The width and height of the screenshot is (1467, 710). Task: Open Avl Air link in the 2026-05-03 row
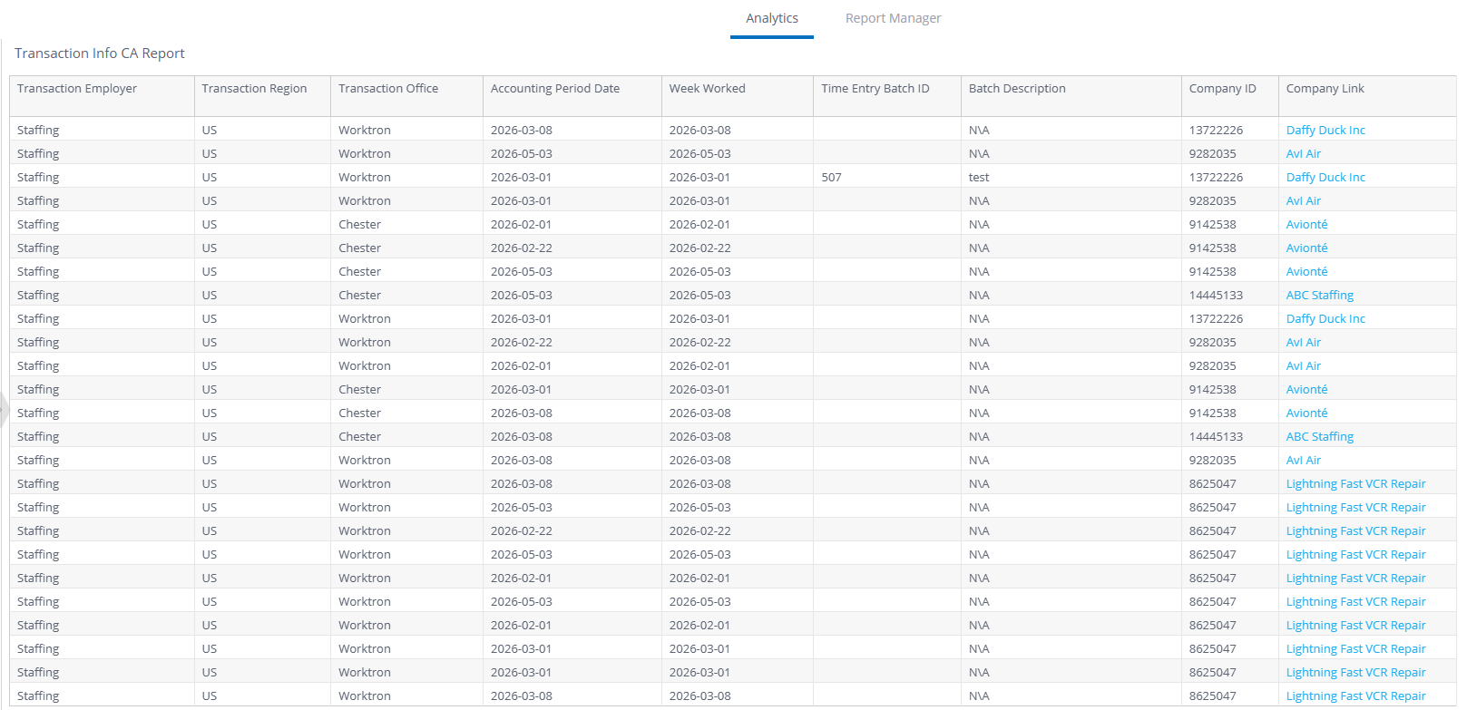coord(1304,153)
